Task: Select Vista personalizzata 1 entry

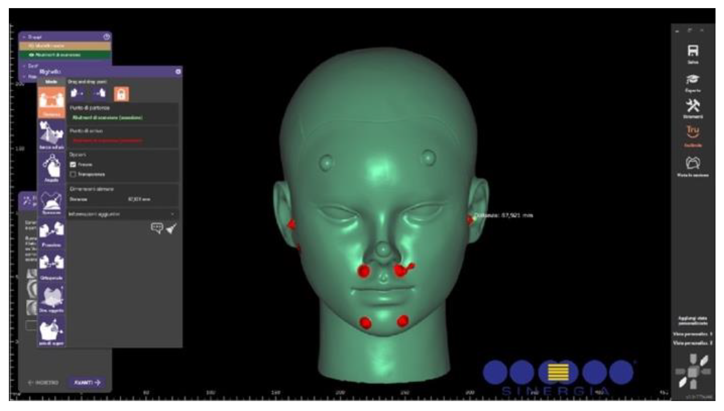Action: [x=692, y=334]
